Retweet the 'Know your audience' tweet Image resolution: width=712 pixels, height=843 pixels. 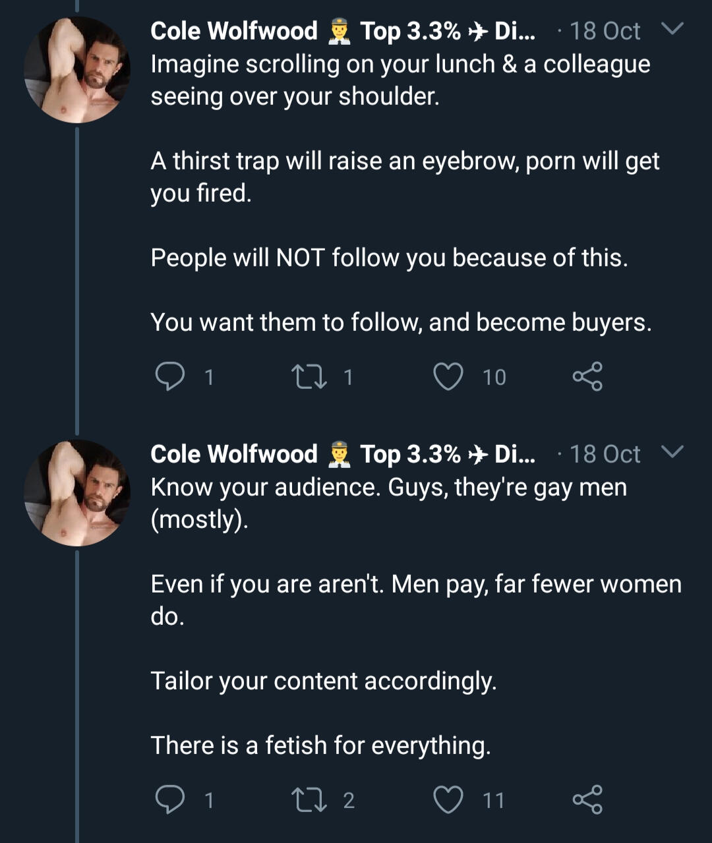[306, 799]
